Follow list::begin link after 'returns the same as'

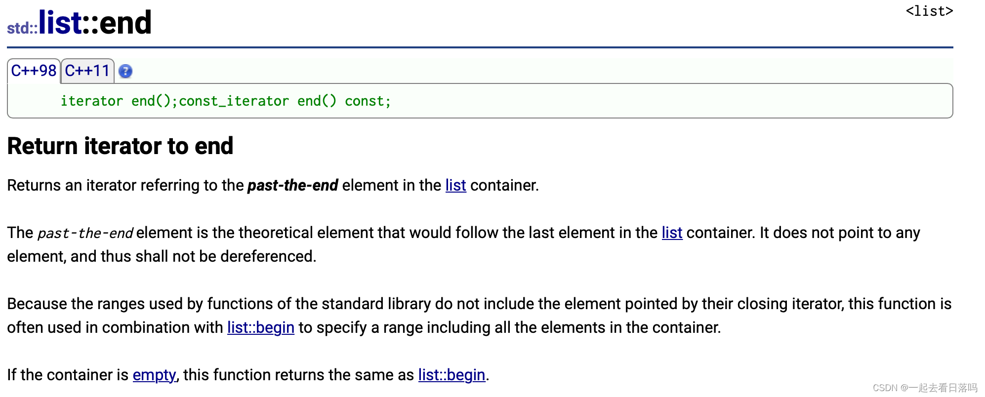tap(451, 375)
